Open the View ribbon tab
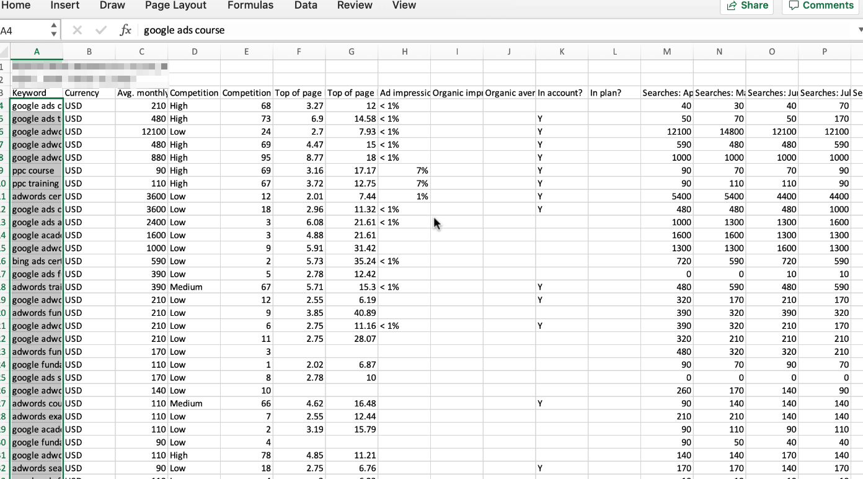This screenshot has width=863, height=479. 404,5
